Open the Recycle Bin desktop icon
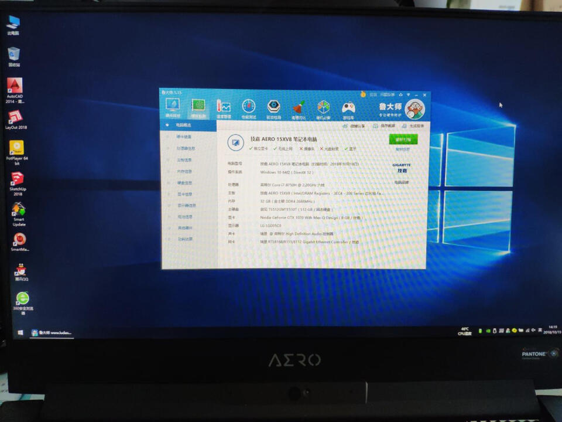The width and height of the screenshot is (562, 422). (14, 57)
